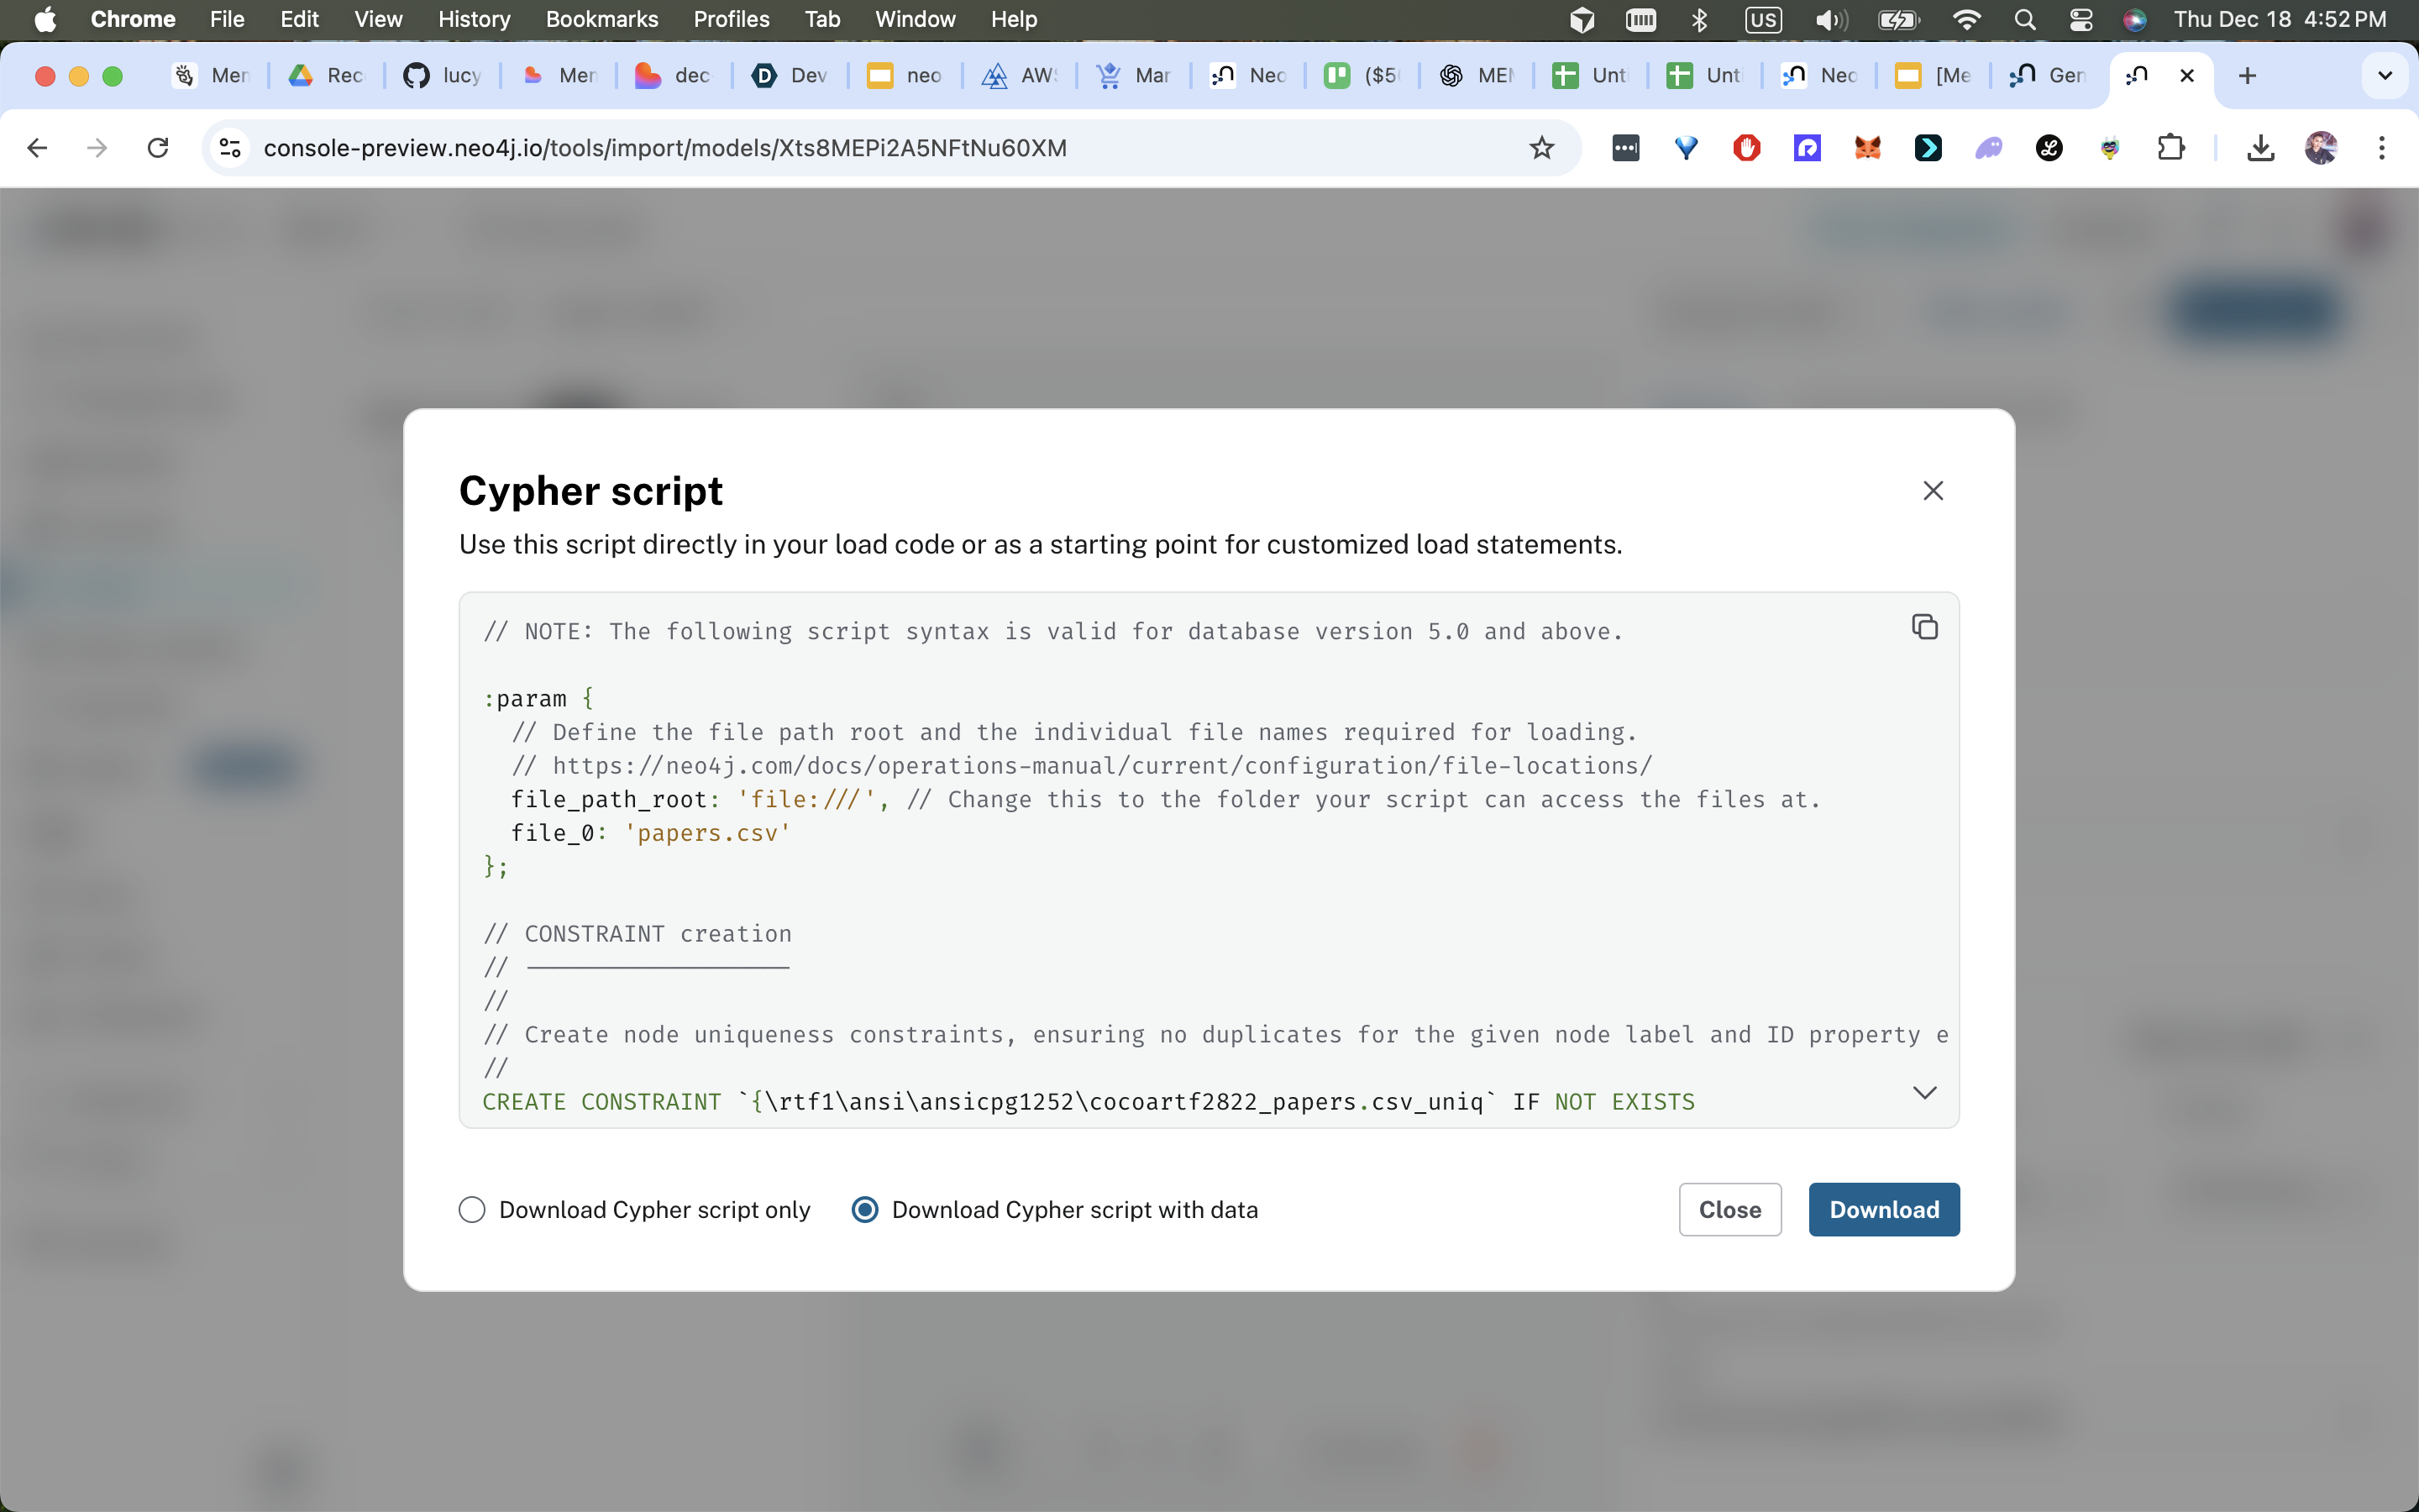Open the Chrome Extensions puzzle icon
2419x1512 pixels.
click(2170, 148)
